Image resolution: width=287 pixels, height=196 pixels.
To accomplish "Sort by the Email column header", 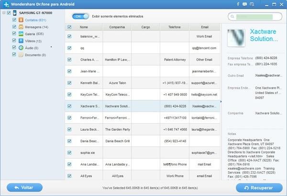I will pos(205,27).
